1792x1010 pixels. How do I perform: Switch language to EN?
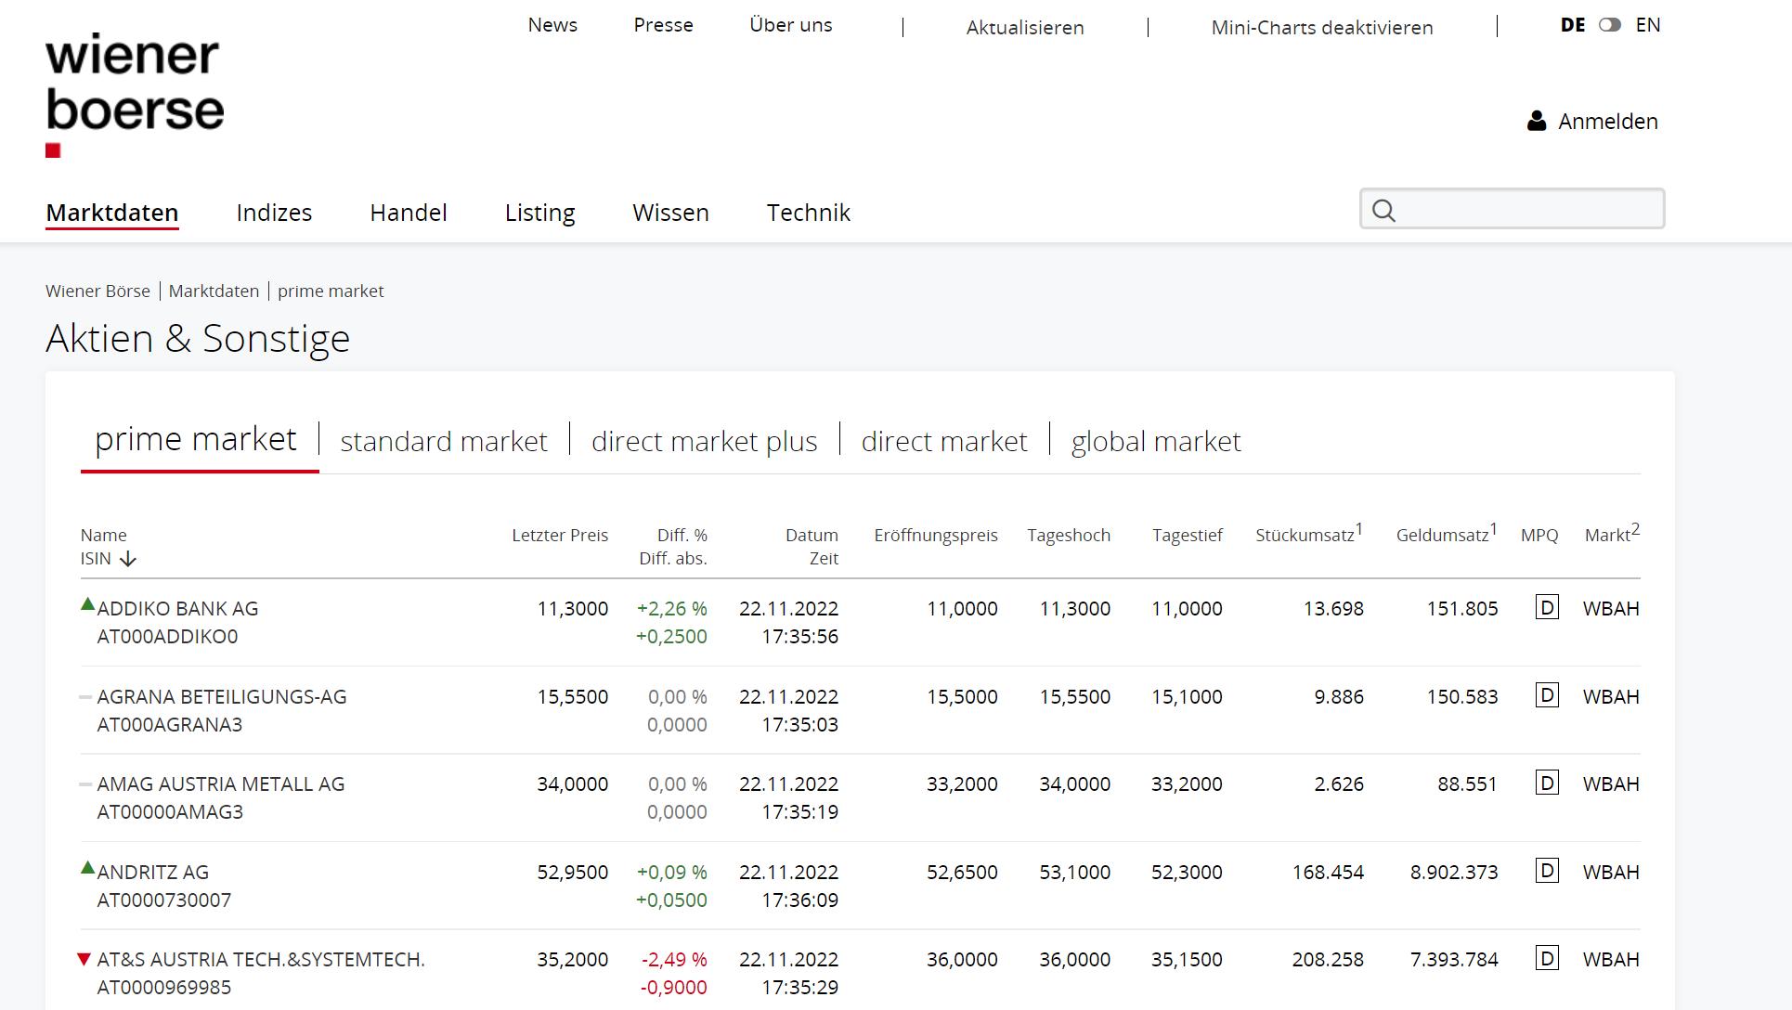[x=1648, y=25]
